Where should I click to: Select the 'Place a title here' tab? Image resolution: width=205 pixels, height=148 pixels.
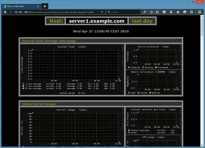click(x=22, y=6)
